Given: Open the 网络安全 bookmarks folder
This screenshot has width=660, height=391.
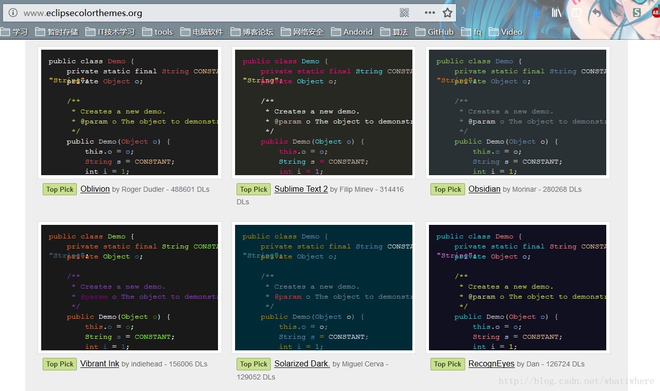Looking at the screenshot, I should (x=302, y=32).
